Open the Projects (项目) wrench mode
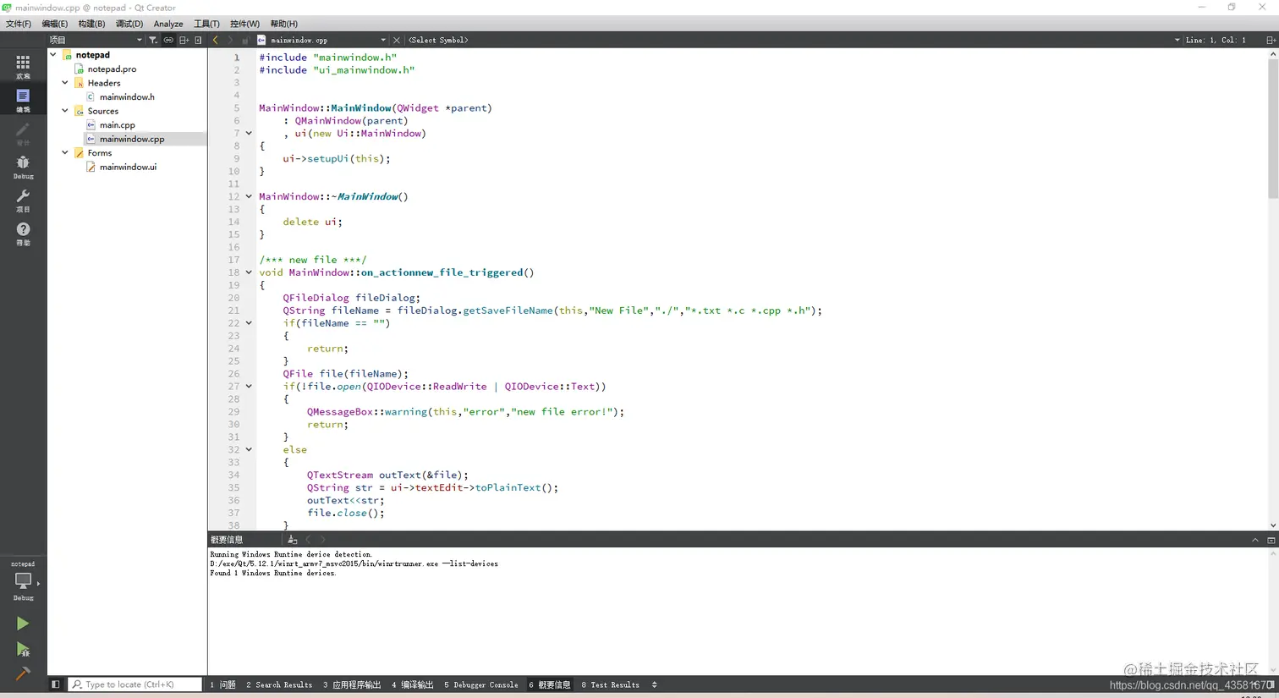The height and width of the screenshot is (698, 1279). tap(23, 201)
